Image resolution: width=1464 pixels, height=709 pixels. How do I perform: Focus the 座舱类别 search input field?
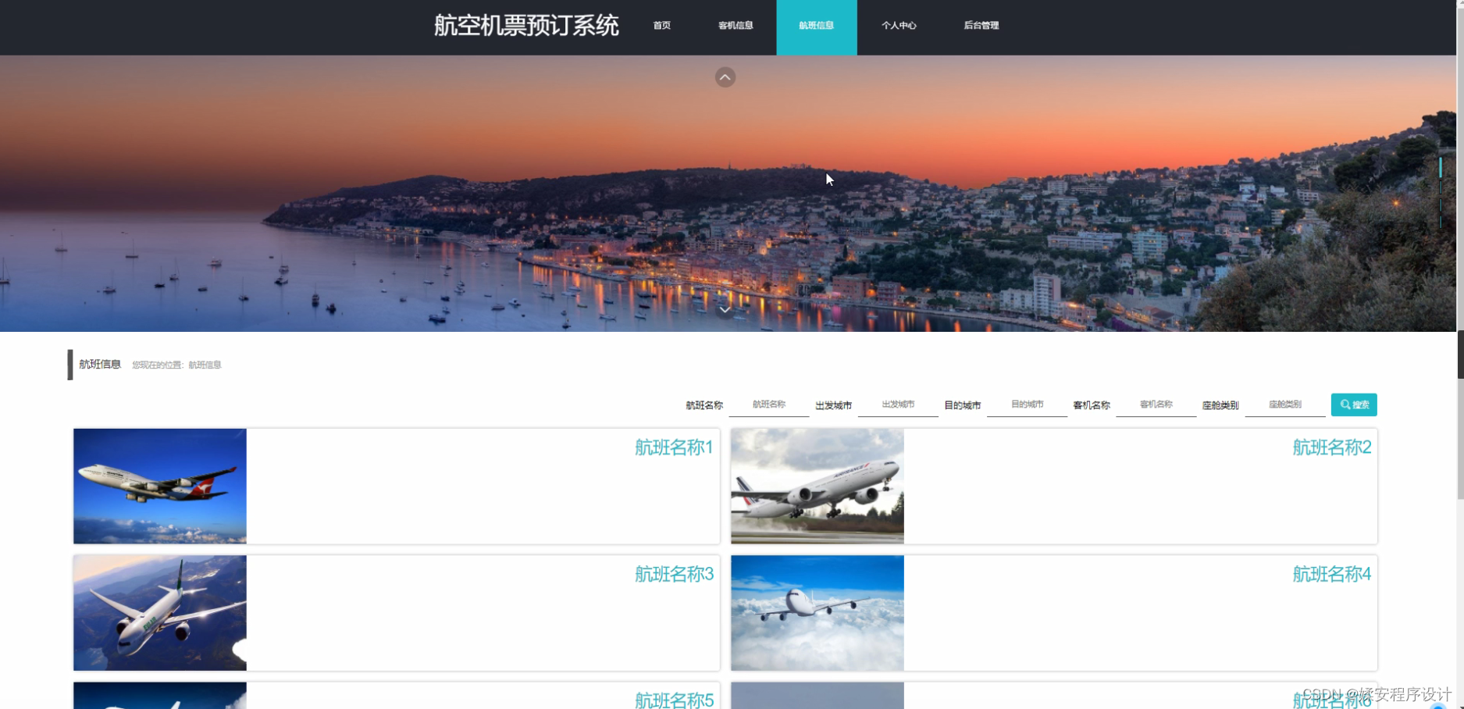coord(1285,404)
